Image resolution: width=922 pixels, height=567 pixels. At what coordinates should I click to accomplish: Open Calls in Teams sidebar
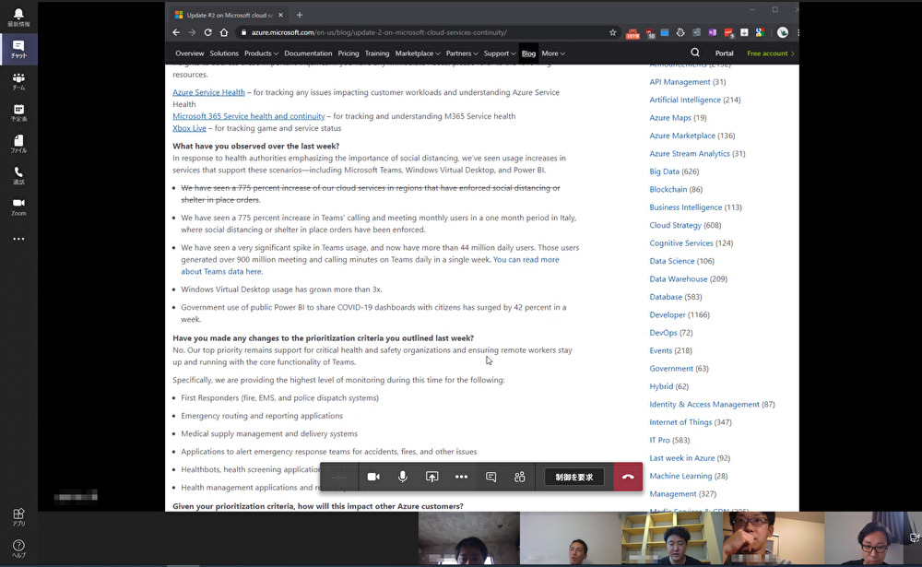point(18,176)
